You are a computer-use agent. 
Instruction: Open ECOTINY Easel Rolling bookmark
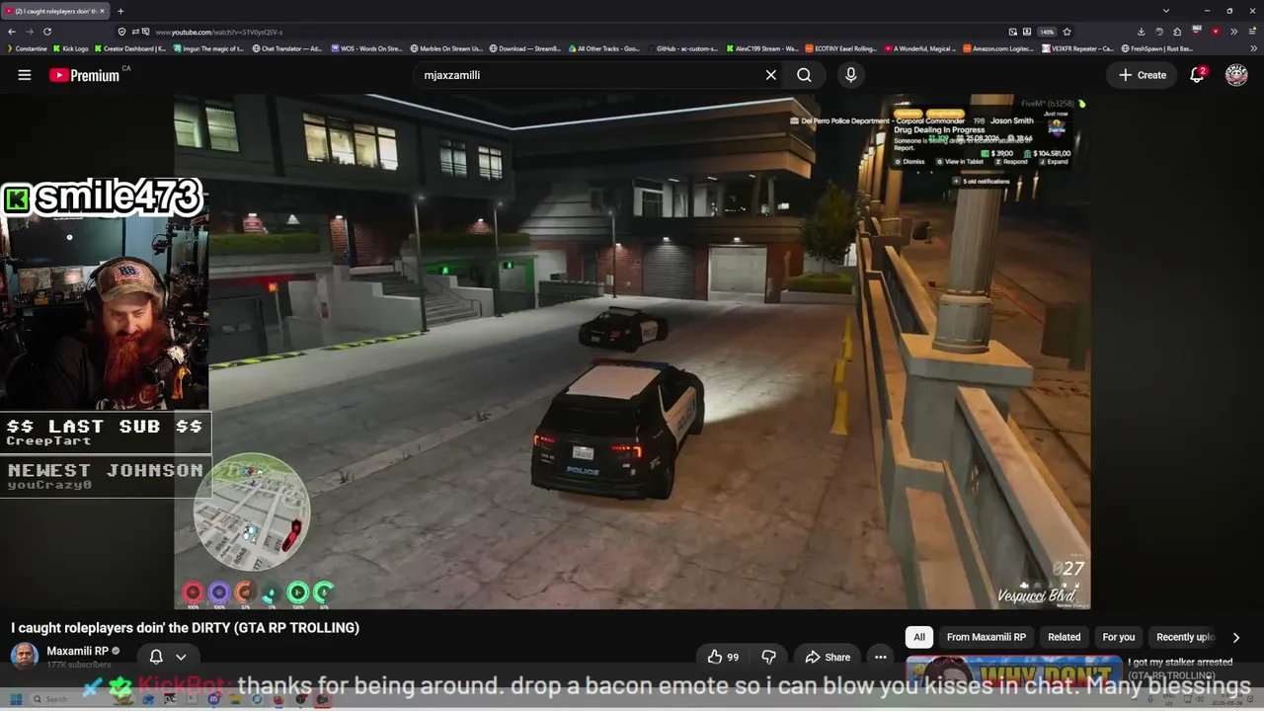tap(840, 48)
